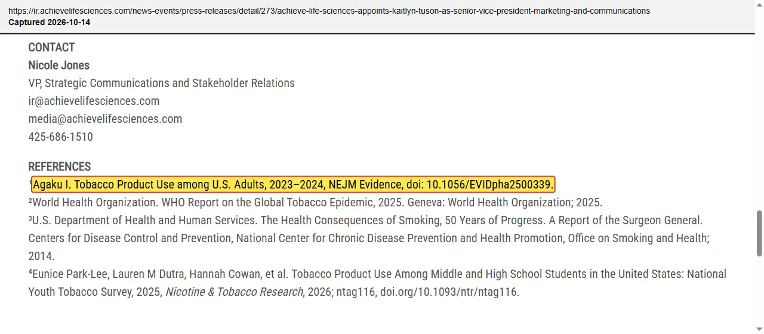This screenshot has height=334, width=764.
Task: Click the VP, Strategic Communications title line
Action: click(161, 83)
